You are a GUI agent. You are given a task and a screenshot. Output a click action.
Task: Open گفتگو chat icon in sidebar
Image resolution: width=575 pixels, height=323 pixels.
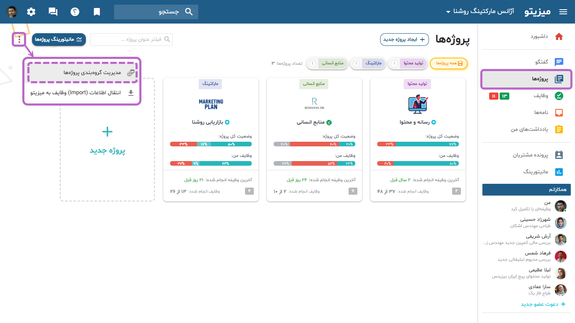click(x=559, y=62)
